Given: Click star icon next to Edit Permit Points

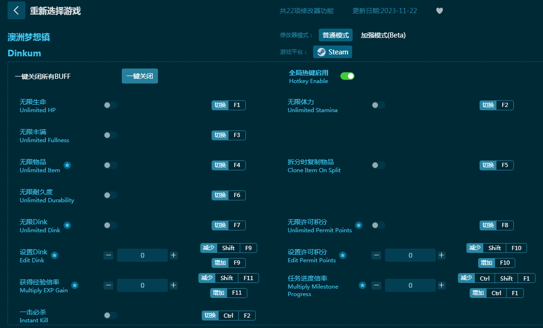Looking at the screenshot, I should tap(343, 255).
